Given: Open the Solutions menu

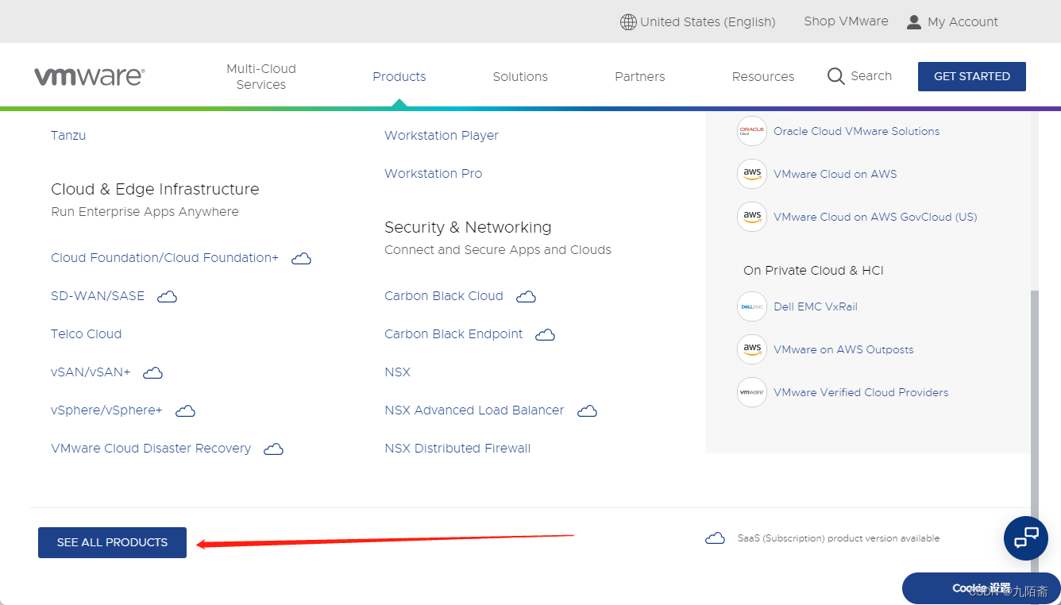Looking at the screenshot, I should [x=520, y=76].
